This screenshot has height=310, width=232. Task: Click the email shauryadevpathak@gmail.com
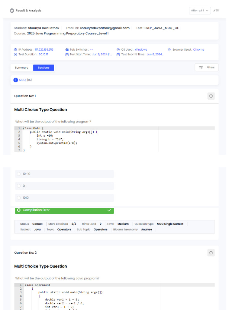coord(105,28)
